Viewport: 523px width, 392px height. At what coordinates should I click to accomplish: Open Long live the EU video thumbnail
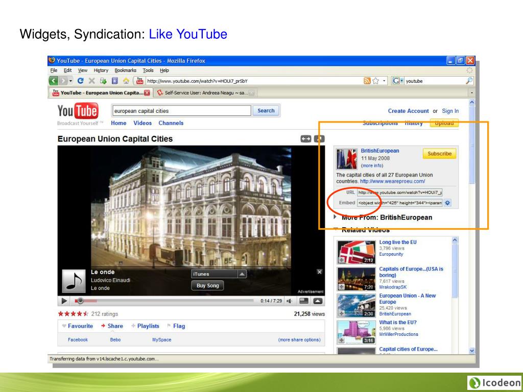point(356,252)
